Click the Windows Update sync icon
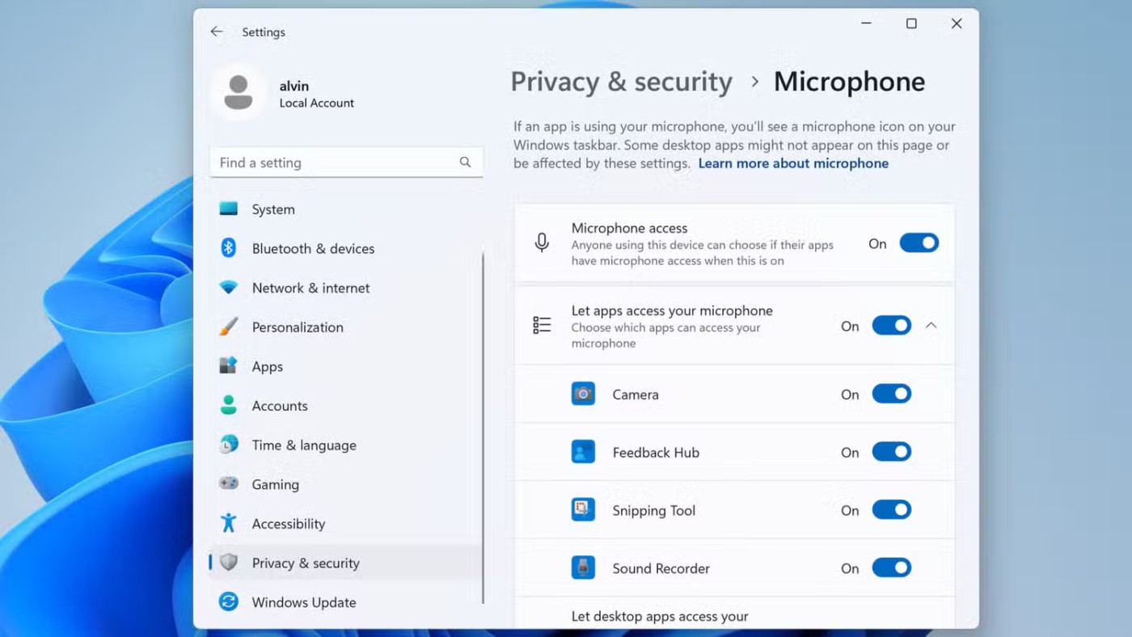The height and width of the screenshot is (637, 1132). coord(229,602)
